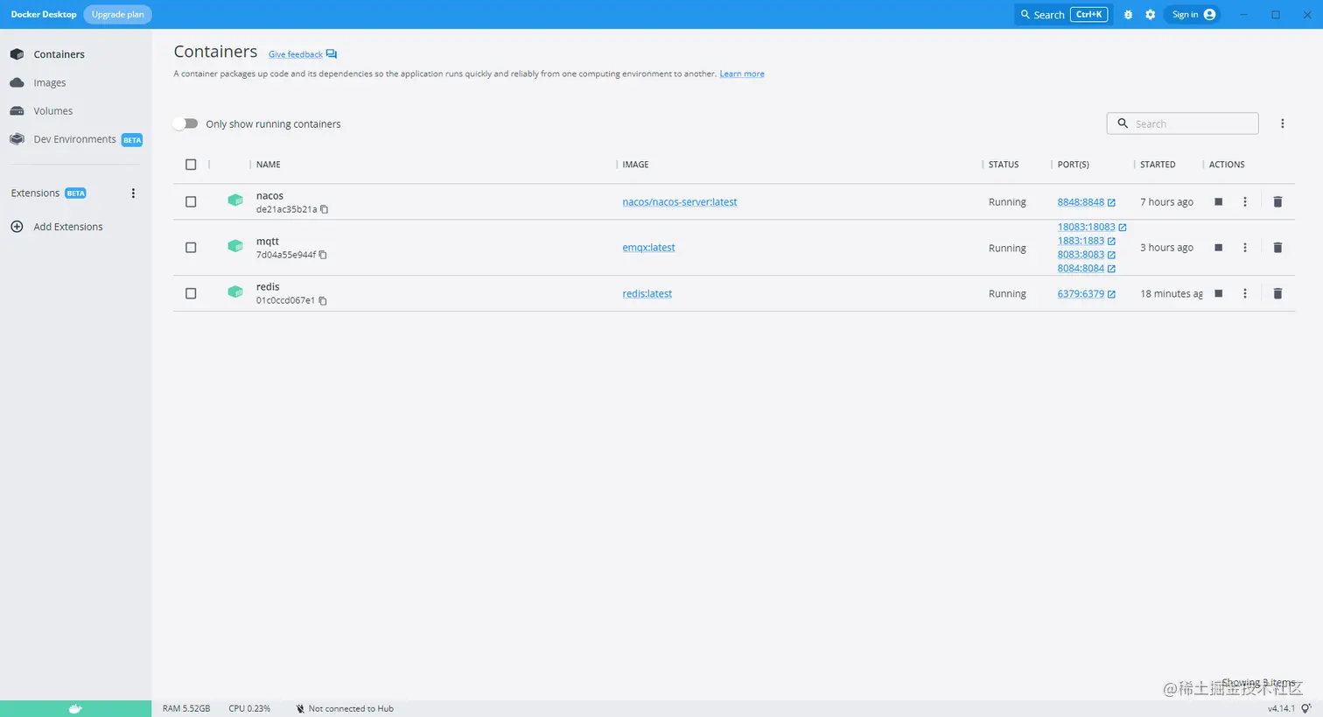Open port 1883:1883 link

tap(1081, 241)
